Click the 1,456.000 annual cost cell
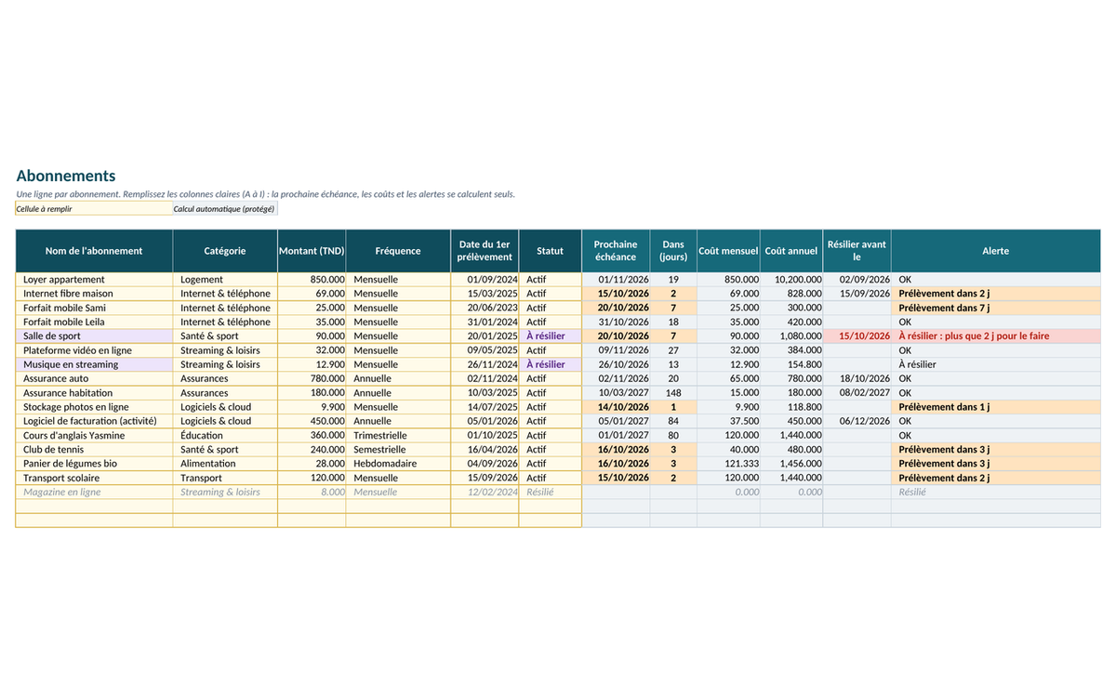1116x697 pixels. click(791, 464)
